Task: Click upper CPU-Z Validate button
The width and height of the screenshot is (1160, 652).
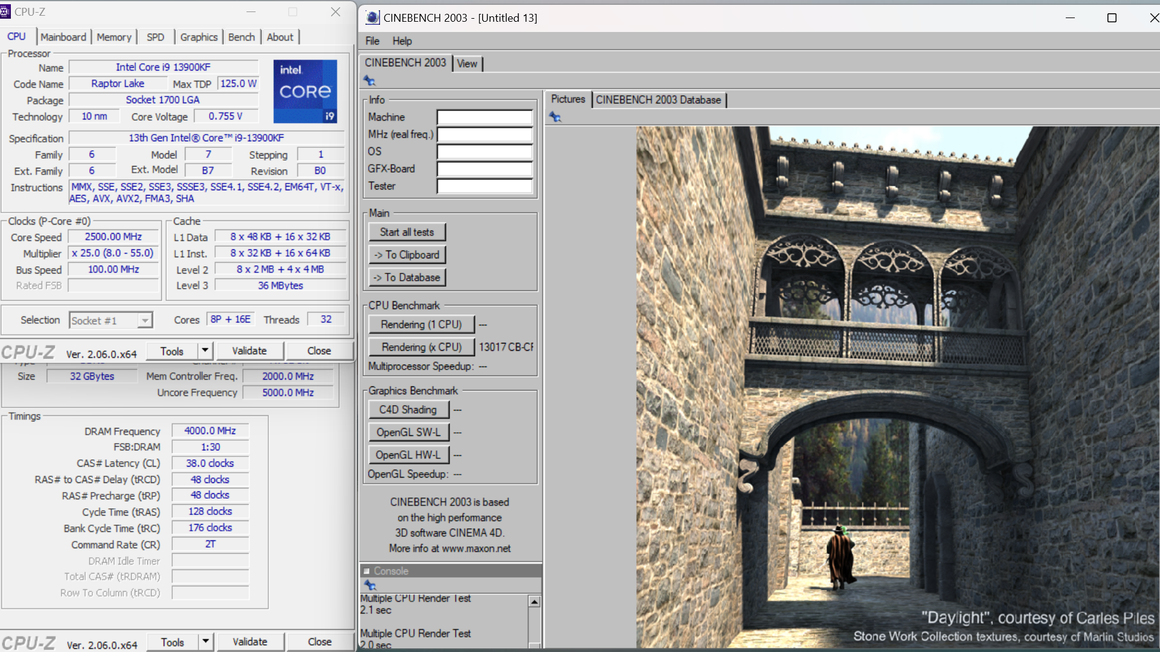Action: [x=250, y=351]
